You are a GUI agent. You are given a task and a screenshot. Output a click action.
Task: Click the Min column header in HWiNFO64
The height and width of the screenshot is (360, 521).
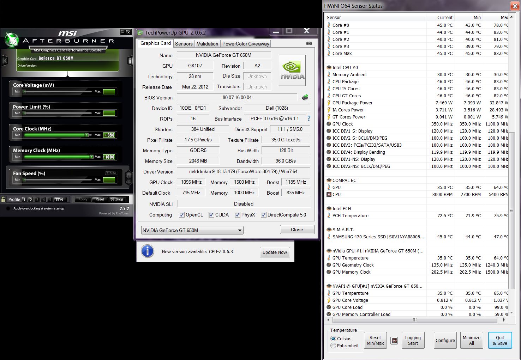tap(468, 17)
